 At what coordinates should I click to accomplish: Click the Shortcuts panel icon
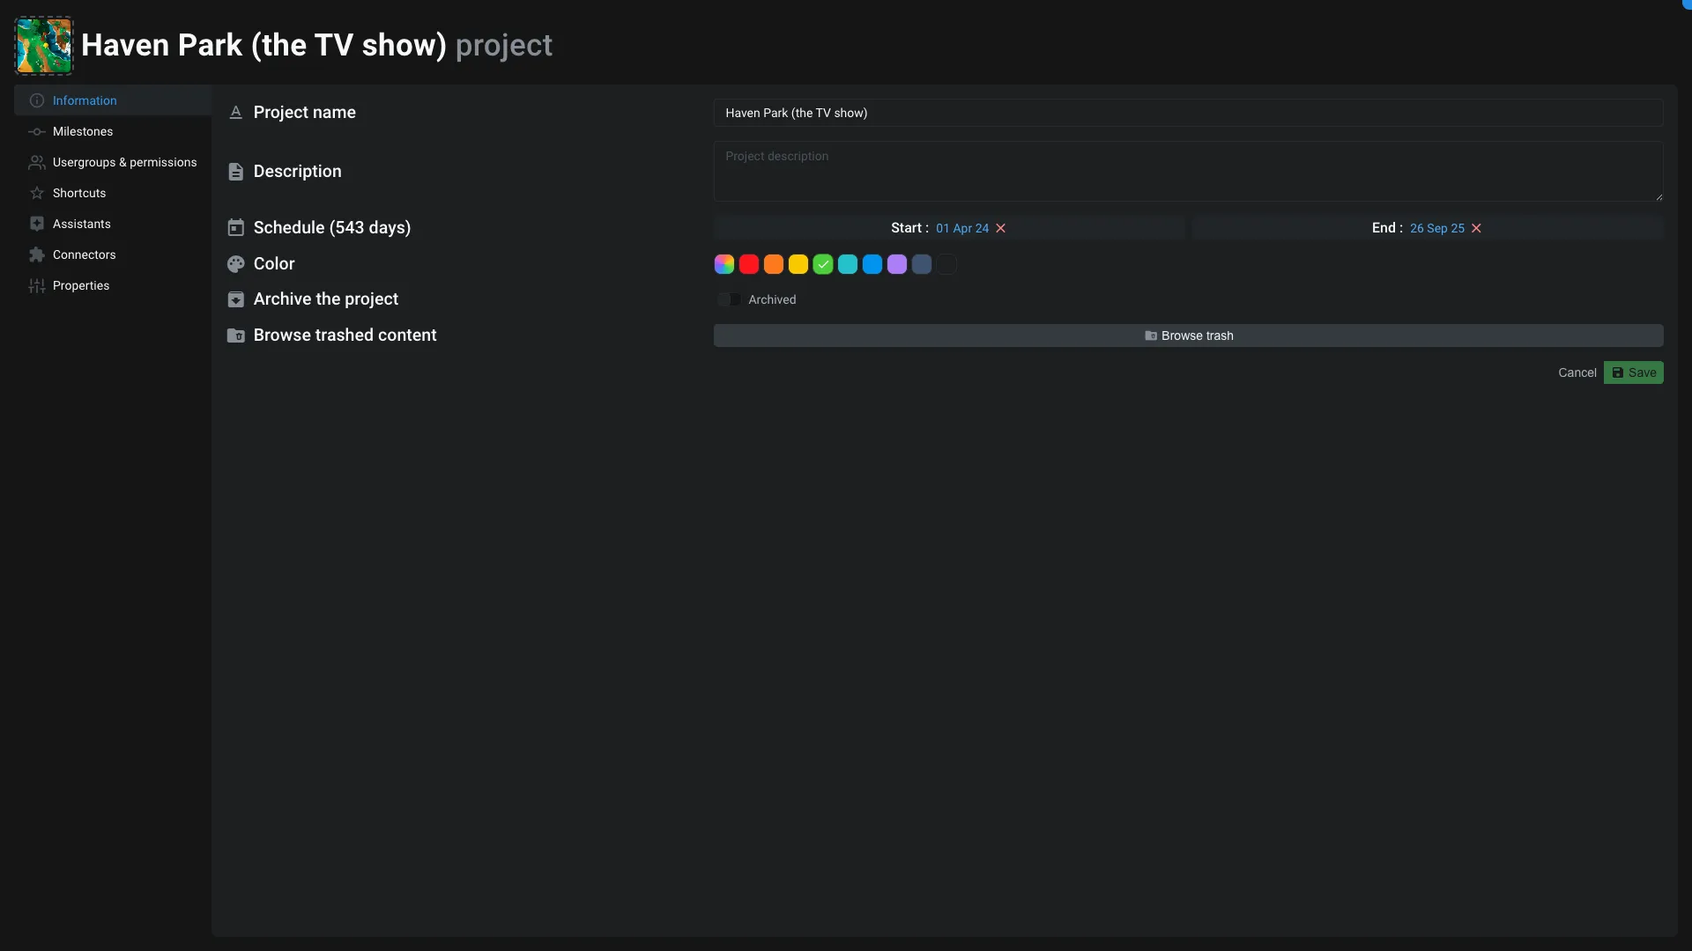click(x=37, y=194)
